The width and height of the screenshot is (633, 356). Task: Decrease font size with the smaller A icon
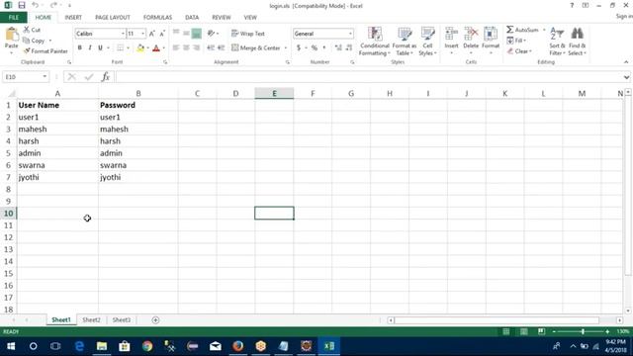click(x=162, y=34)
